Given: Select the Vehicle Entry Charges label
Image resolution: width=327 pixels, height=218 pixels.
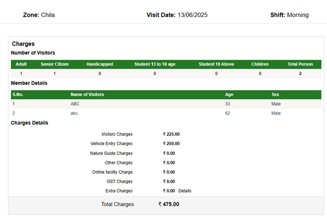Looking at the screenshot, I should click(x=111, y=144).
